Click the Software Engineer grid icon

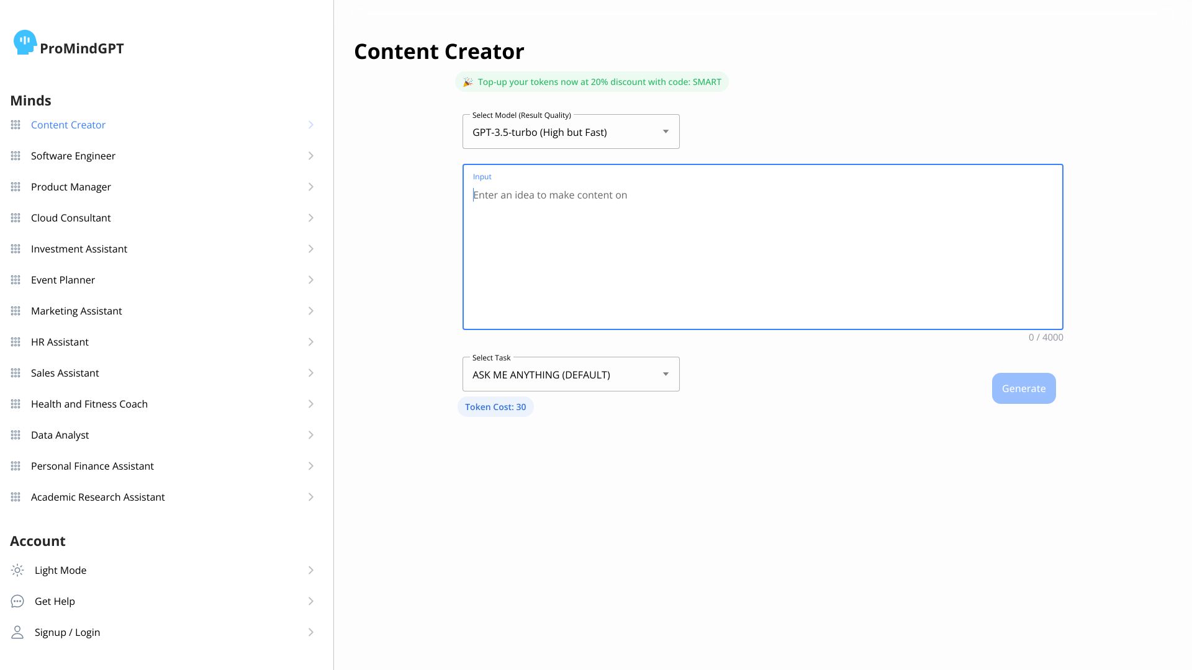pyautogui.click(x=16, y=156)
